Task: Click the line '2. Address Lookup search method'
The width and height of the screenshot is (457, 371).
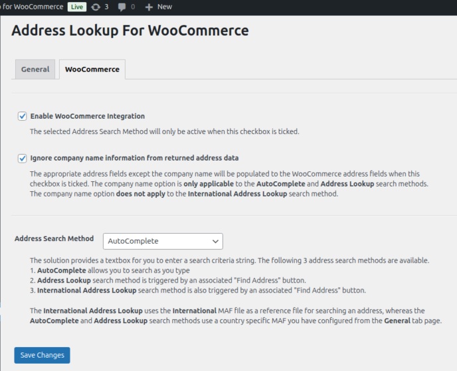Action: [168, 281]
